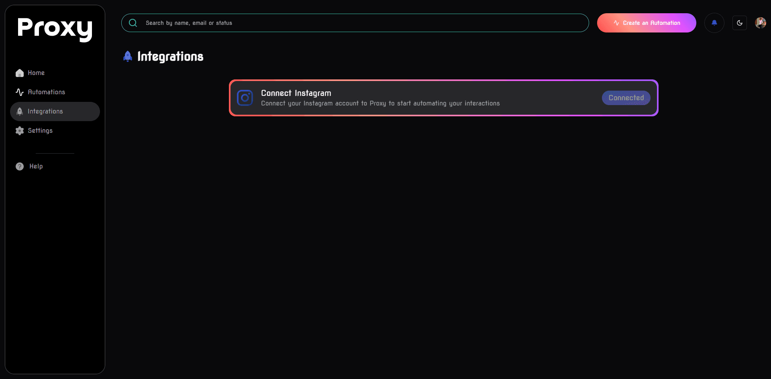The width and height of the screenshot is (771, 379).
Task: Open the user profile avatar menu
Action: pyautogui.click(x=760, y=23)
